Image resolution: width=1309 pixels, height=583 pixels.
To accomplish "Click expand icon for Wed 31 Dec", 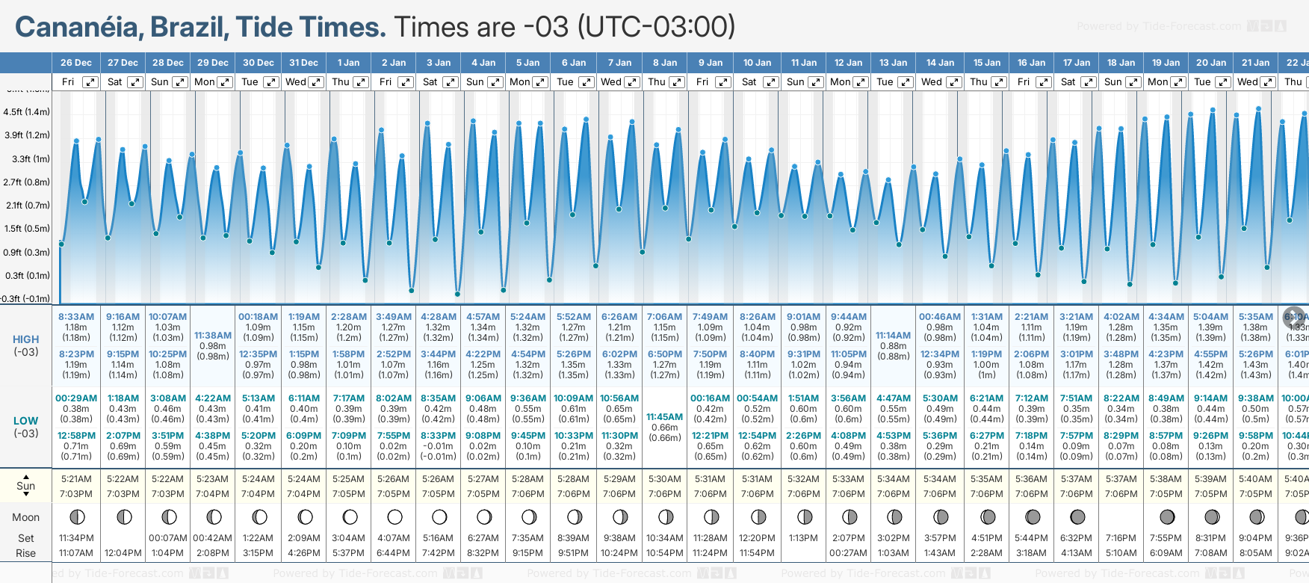I will click(x=316, y=82).
